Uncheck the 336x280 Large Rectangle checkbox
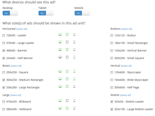Viewport: 155px width, 116px height. pos(4,88)
